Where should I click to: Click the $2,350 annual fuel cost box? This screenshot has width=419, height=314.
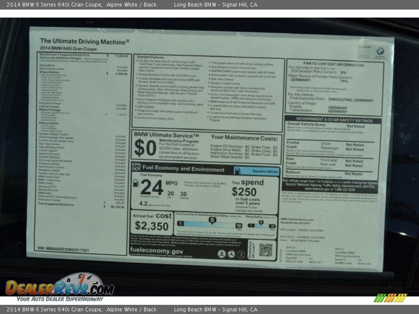[151, 222]
